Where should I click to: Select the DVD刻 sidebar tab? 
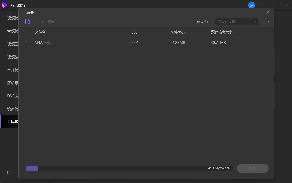pyautogui.click(x=9, y=96)
